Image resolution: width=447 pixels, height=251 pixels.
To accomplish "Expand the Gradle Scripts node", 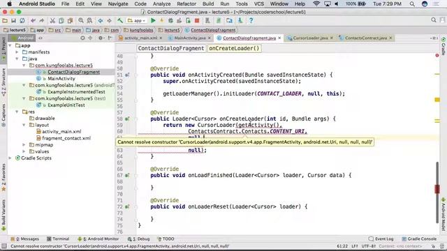I will coord(10,158).
